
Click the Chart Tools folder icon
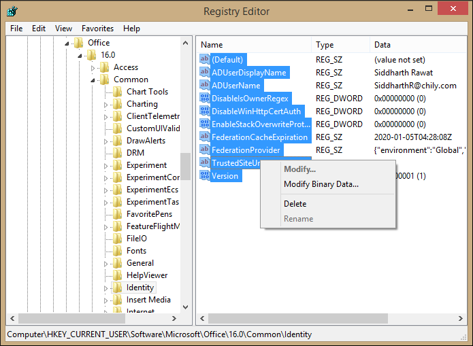(x=117, y=92)
